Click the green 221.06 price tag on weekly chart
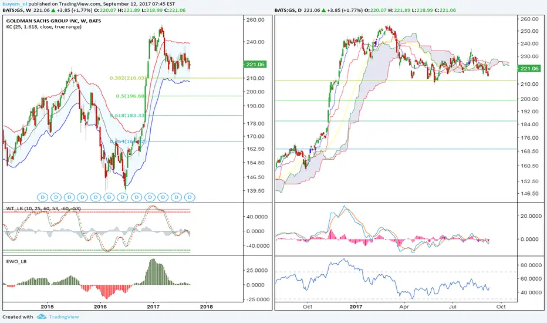547x323 pixels. 255,64
